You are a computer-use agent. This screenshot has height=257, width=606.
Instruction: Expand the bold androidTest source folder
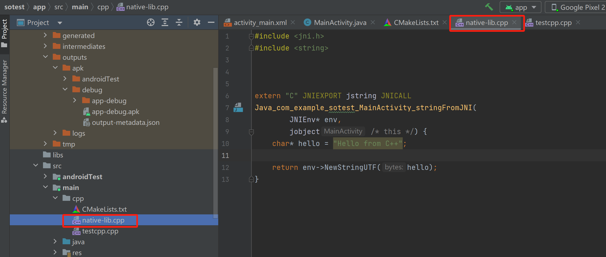tap(45, 176)
